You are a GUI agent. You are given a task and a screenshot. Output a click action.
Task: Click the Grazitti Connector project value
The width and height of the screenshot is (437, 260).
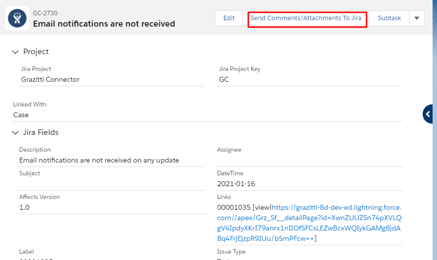(50, 79)
